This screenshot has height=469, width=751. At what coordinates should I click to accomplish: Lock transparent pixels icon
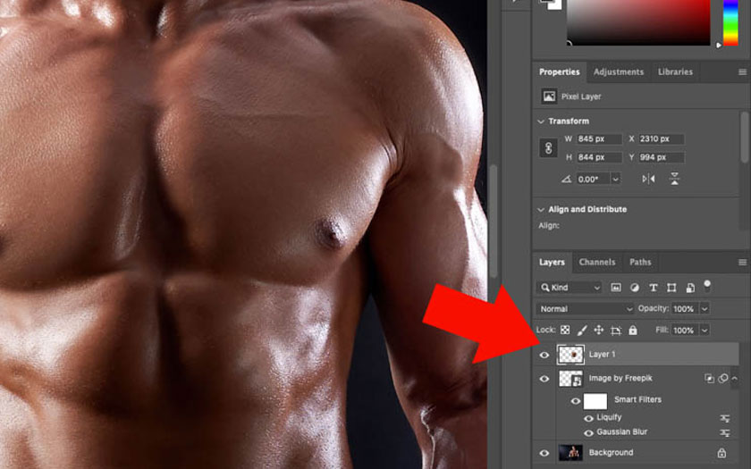565,330
